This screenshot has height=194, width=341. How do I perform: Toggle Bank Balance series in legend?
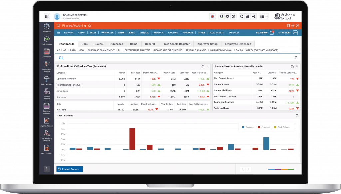click(282, 127)
